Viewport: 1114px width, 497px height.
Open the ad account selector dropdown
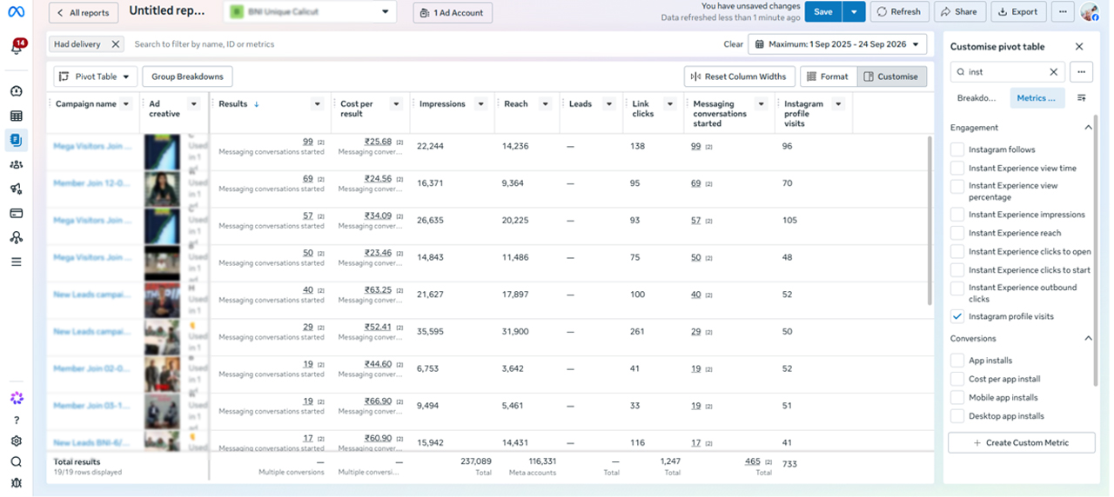click(310, 12)
